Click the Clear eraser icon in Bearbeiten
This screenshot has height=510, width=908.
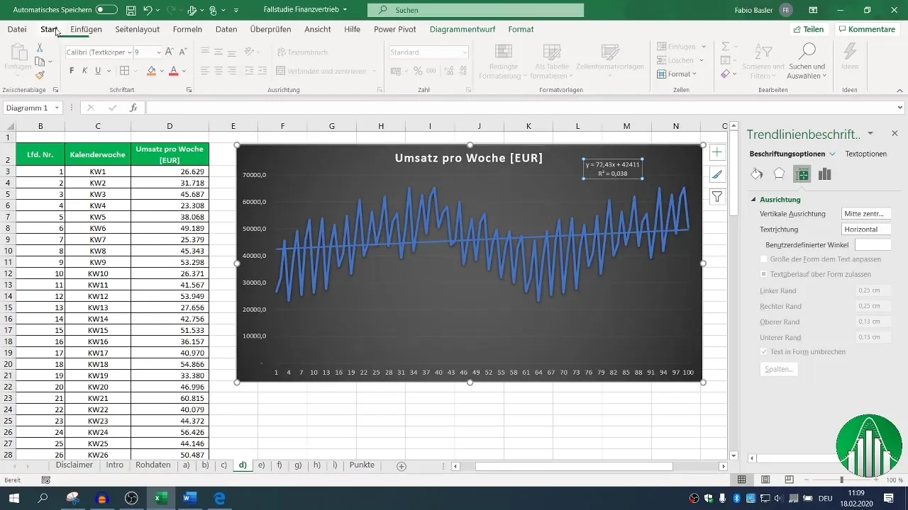tap(725, 74)
